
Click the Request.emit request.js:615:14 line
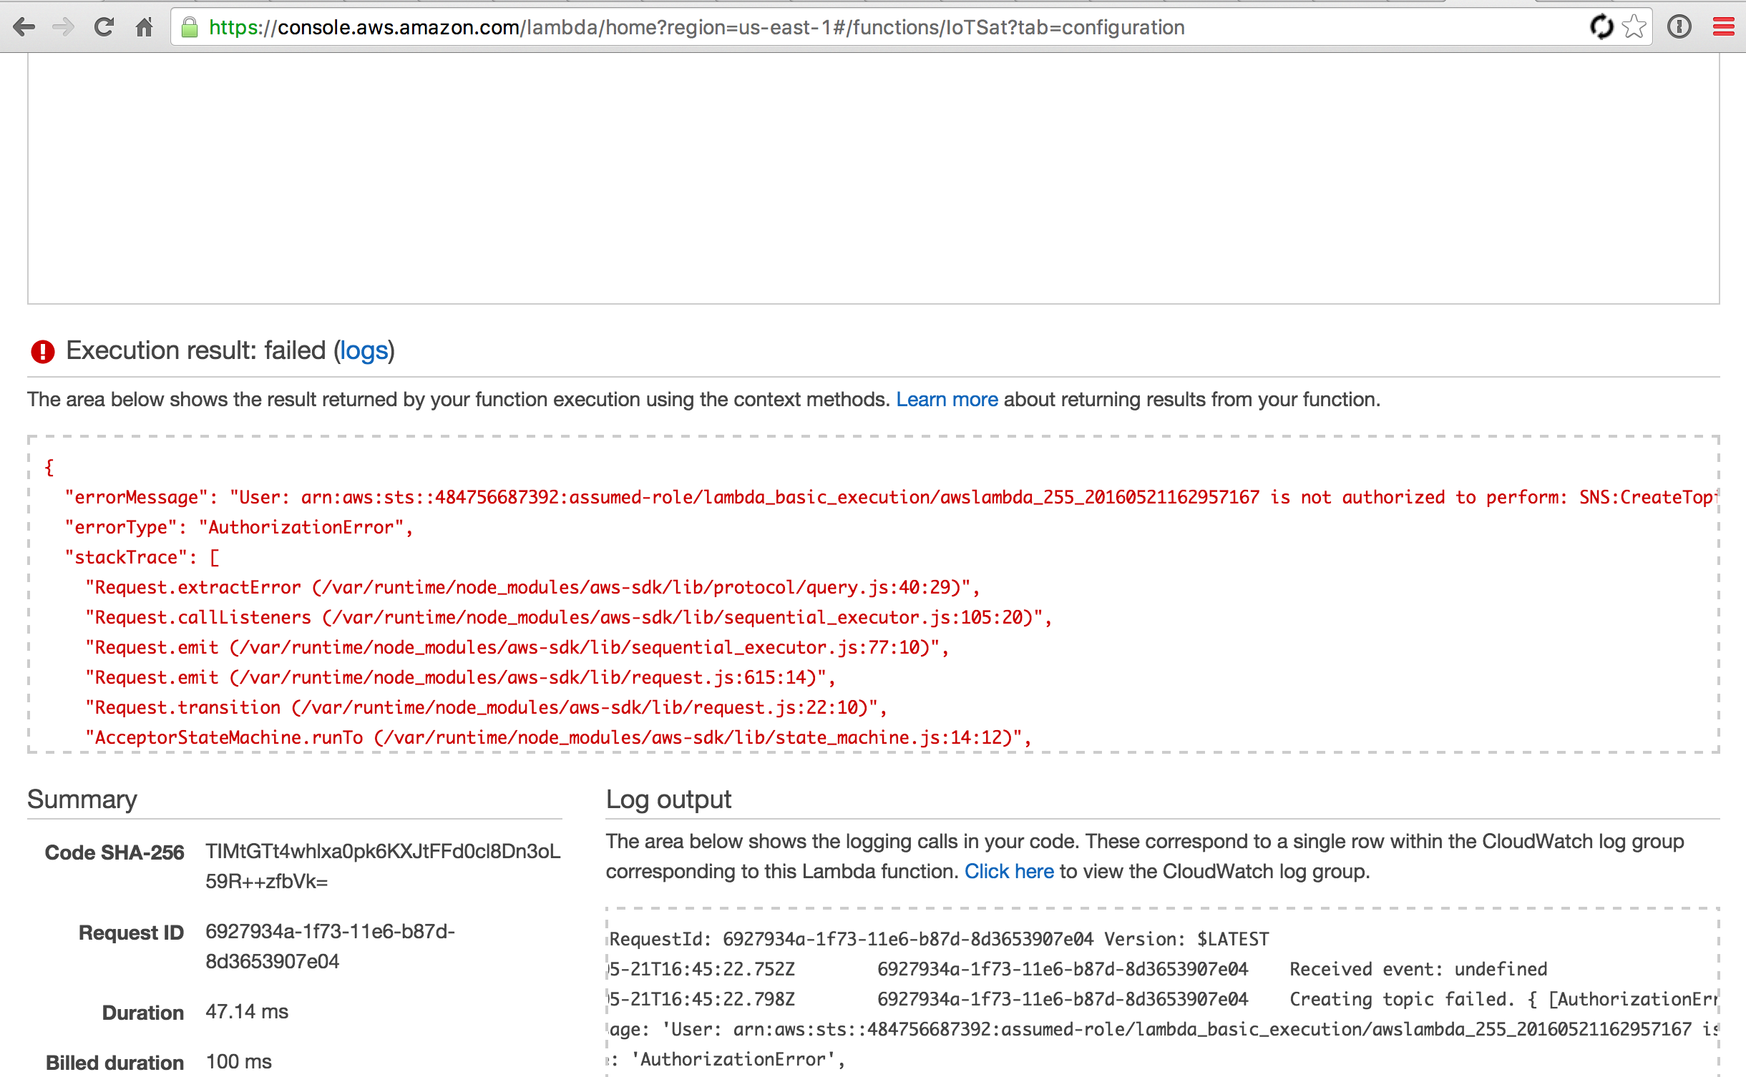(460, 677)
